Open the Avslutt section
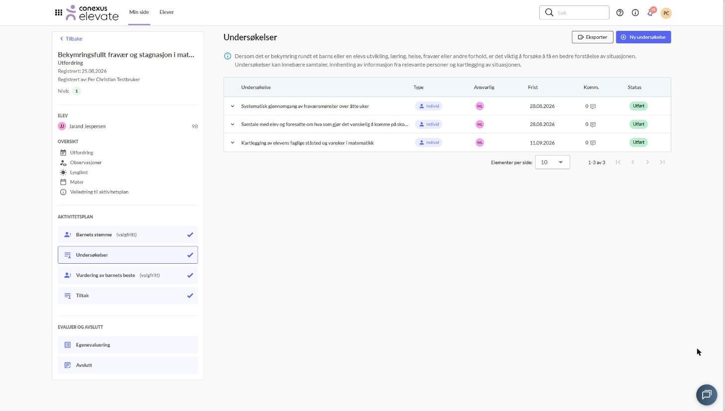Image resolution: width=725 pixels, height=411 pixels. (x=127, y=365)
